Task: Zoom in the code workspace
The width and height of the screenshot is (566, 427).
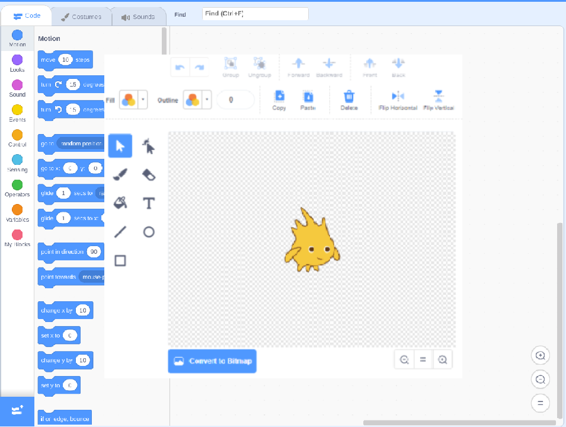Action: click(x=541, y=355)
